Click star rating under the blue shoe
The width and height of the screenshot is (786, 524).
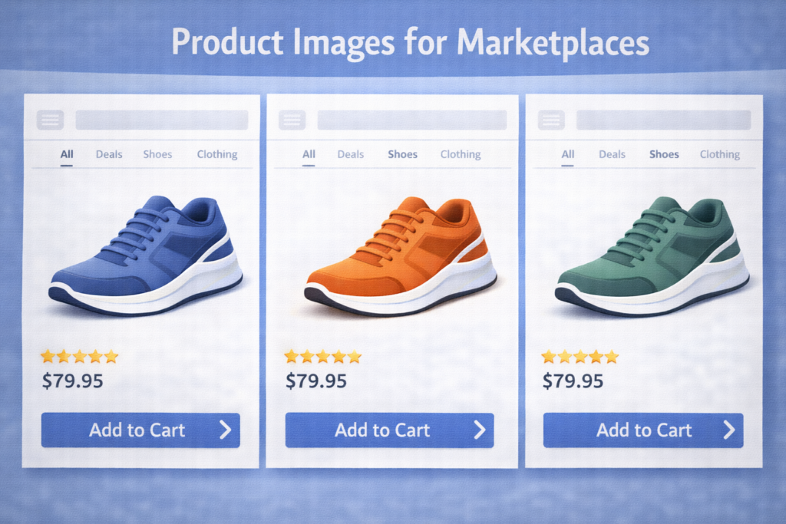tap(80, 357)
